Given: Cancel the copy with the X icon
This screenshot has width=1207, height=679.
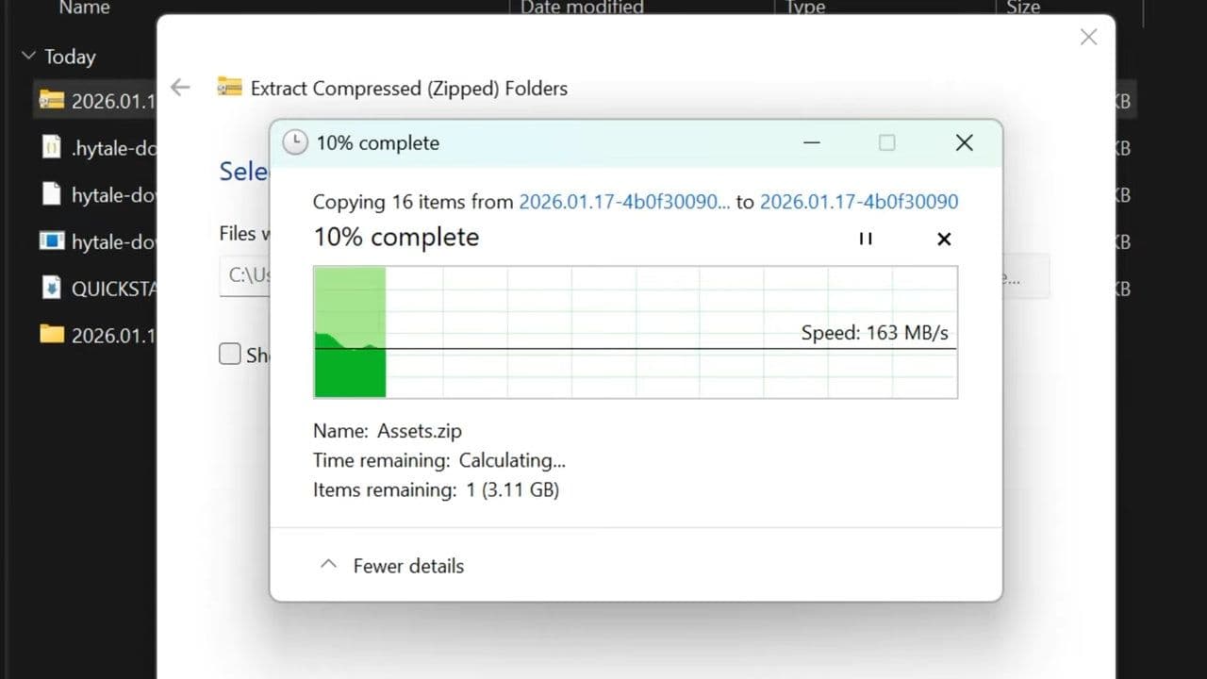Looking at the screenshot, I should coord(944,240).
